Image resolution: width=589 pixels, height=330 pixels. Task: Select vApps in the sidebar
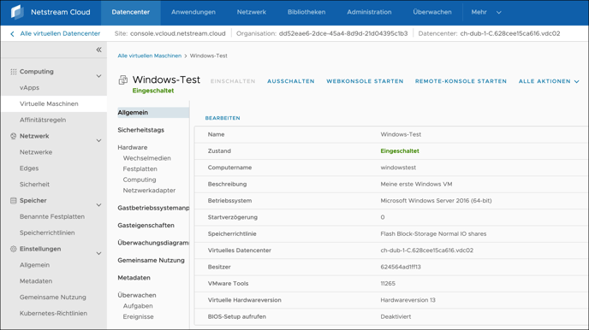pos(29,87)
